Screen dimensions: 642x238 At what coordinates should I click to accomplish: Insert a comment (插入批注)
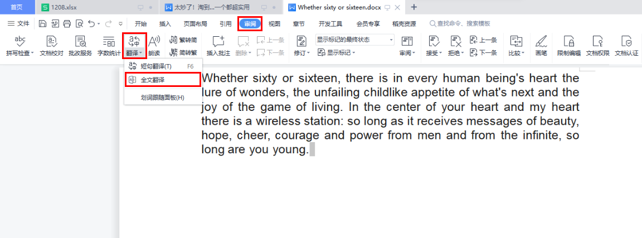[x=218, y=46]
